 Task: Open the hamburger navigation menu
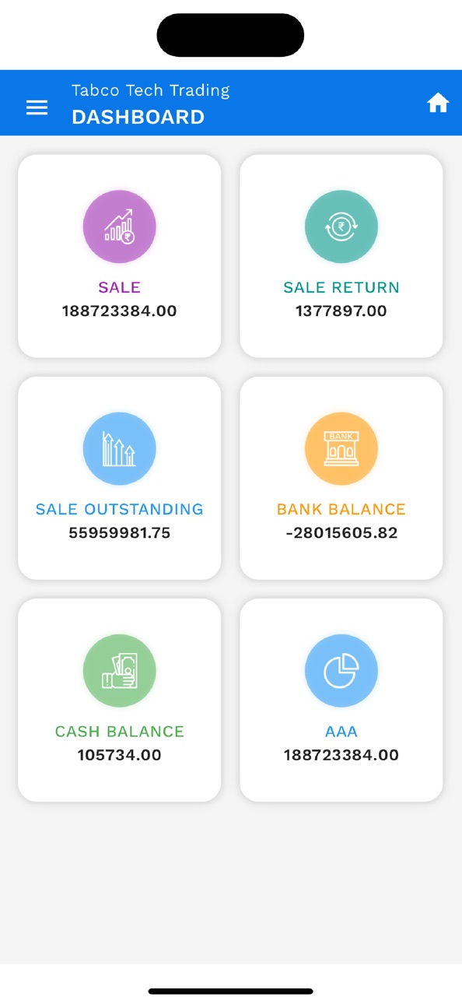click(37, 107)
